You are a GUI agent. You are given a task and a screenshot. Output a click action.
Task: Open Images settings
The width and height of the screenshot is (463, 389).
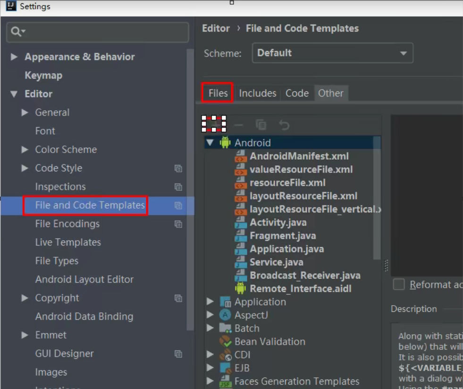pyautogui.click(x=51, y=372)
